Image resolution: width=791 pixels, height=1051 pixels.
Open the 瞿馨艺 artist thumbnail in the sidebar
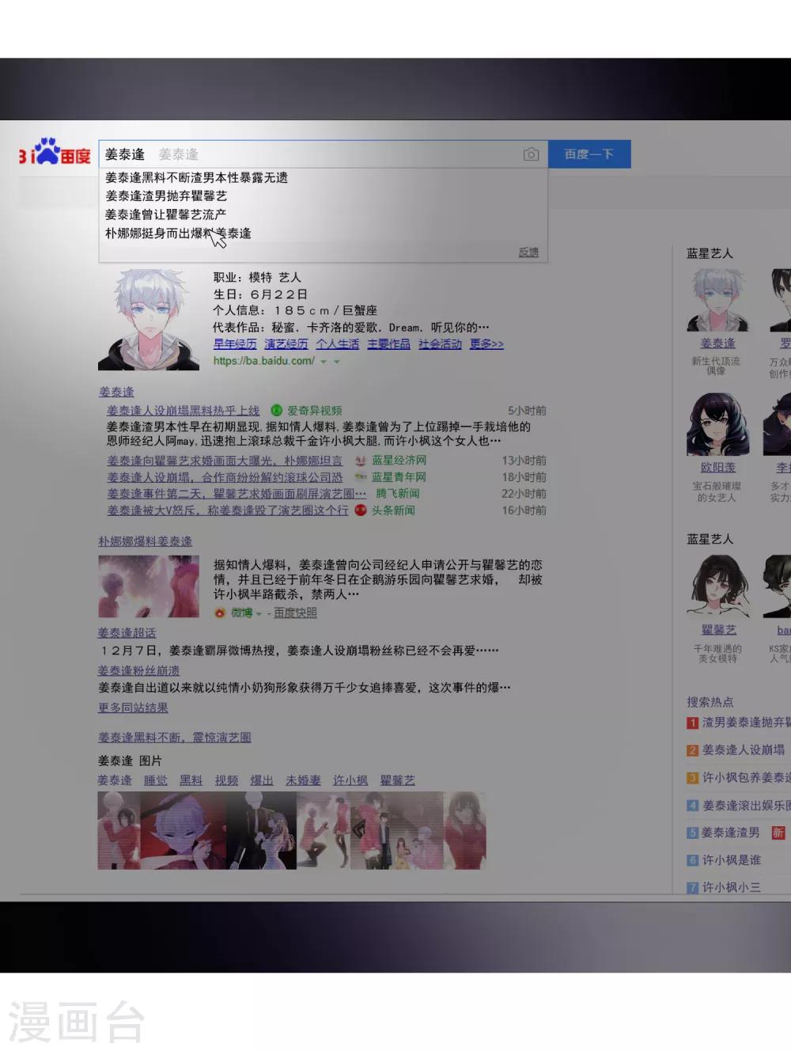(x=718, y=586)
